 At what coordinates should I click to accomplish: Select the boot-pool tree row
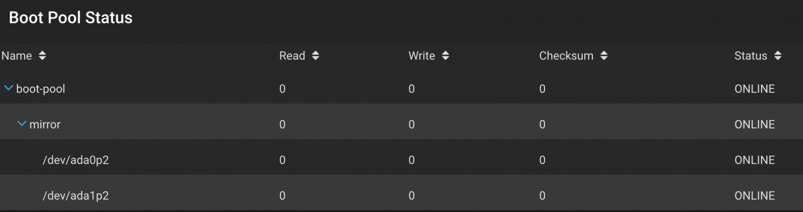401,89
